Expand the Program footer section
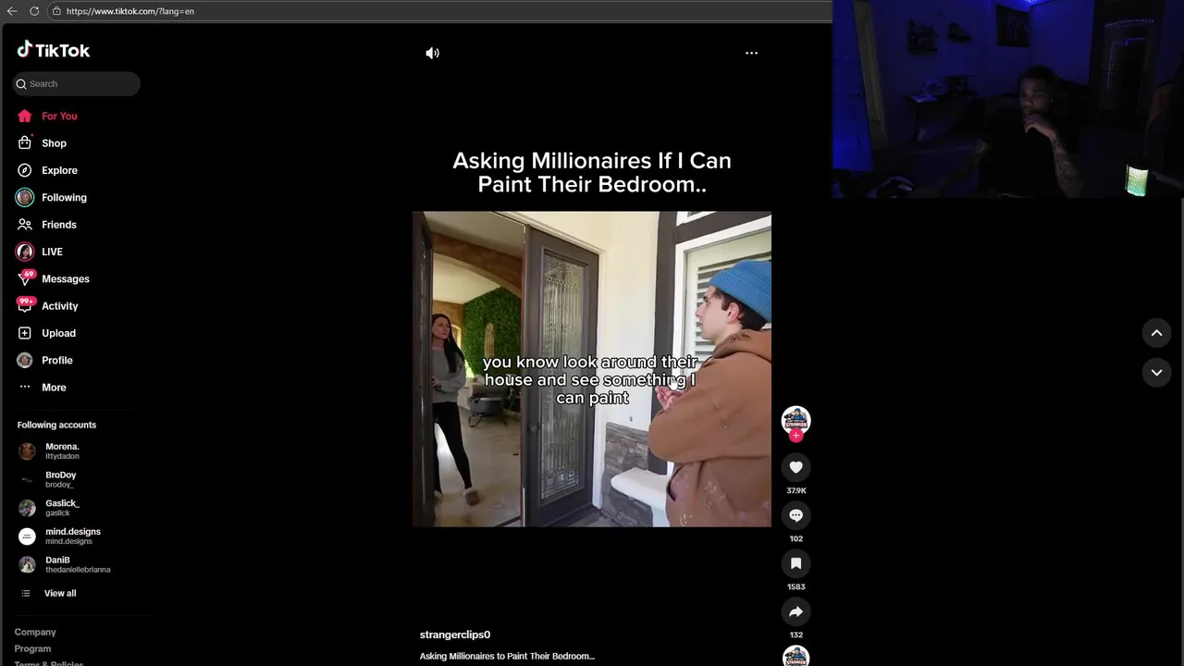 32,648
